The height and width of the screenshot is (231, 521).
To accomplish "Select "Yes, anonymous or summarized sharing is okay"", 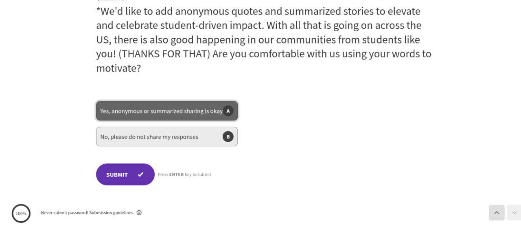I will tap(161, 111).
